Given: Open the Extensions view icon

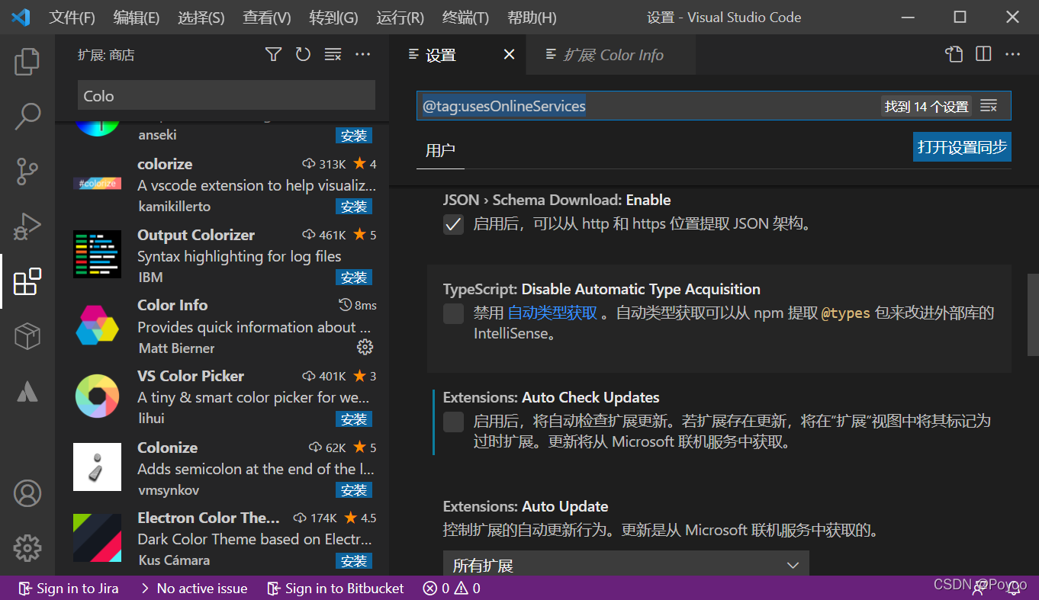Looking at the screenshot, I should pyautogui.click(x=27, y=281).
